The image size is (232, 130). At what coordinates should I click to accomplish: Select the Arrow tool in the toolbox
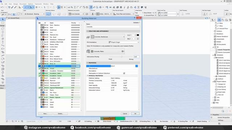pyautogui.click(x=3, y=19)
